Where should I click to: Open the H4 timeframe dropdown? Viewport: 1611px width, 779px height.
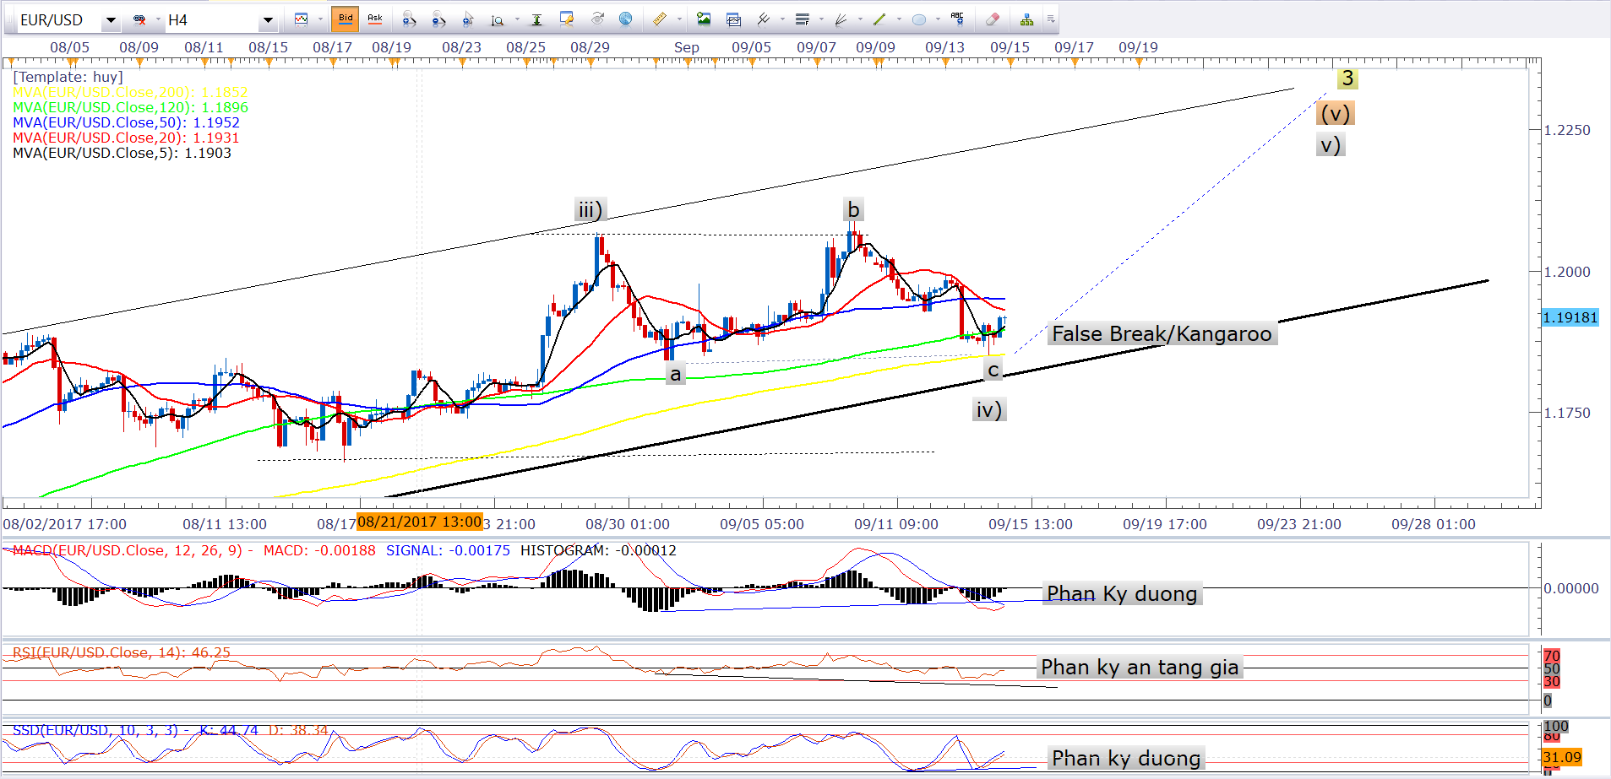268,20
